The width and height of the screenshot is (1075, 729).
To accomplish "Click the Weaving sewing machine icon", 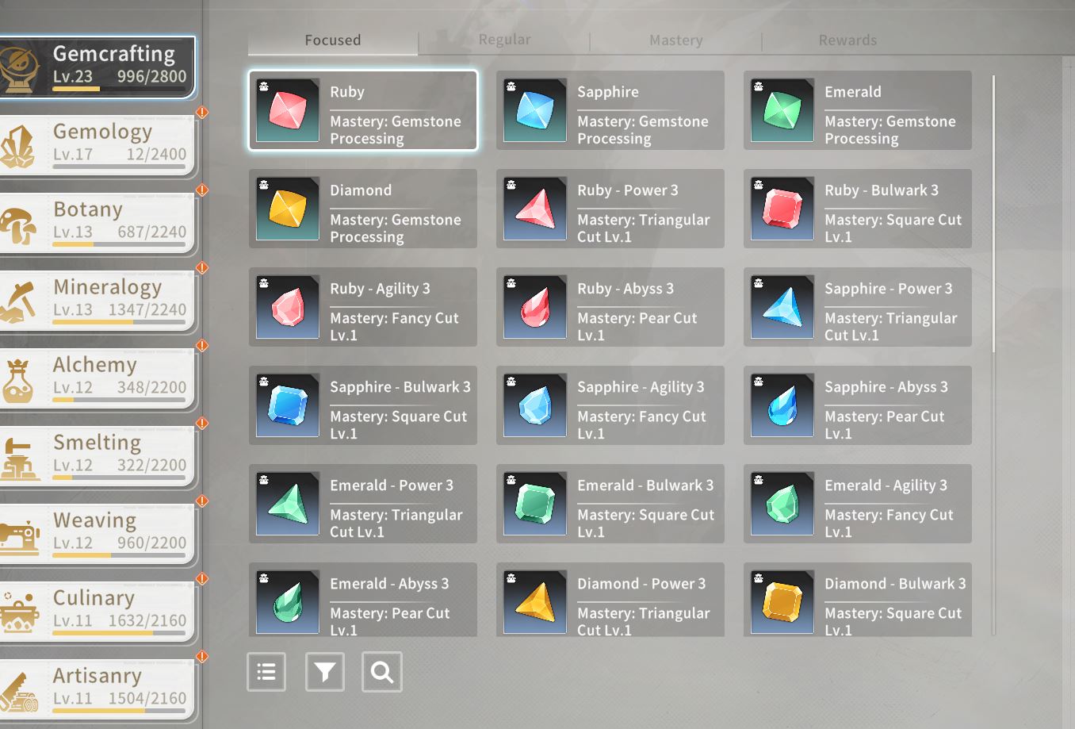I will click(x=19, y=537).
